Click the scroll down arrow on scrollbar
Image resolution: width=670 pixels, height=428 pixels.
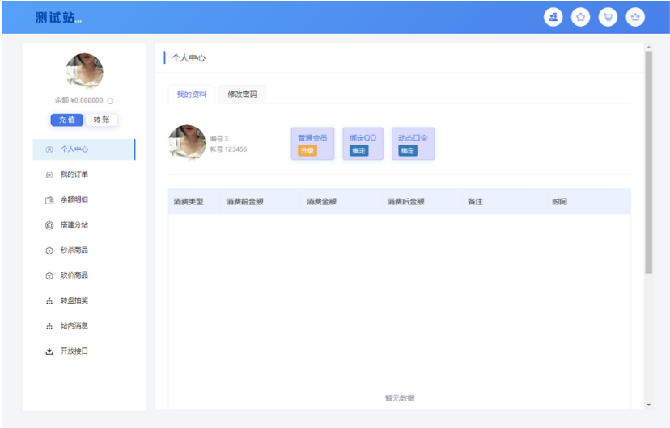tap(648, 405)
